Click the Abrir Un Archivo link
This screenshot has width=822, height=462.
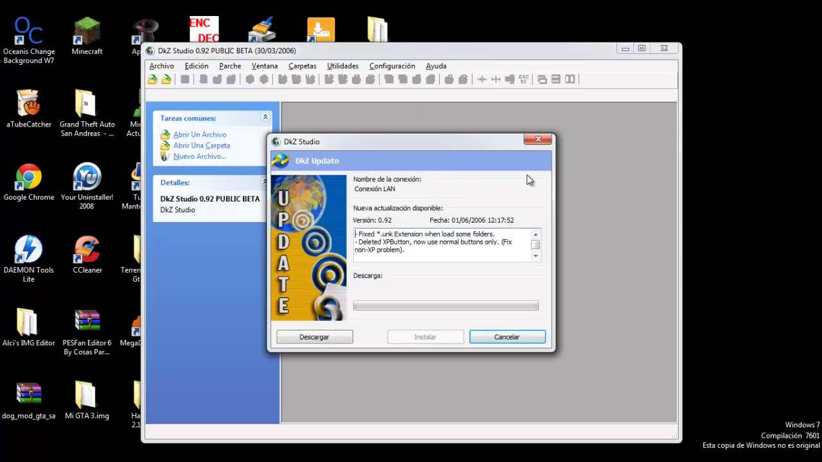(x=200, y=135)
